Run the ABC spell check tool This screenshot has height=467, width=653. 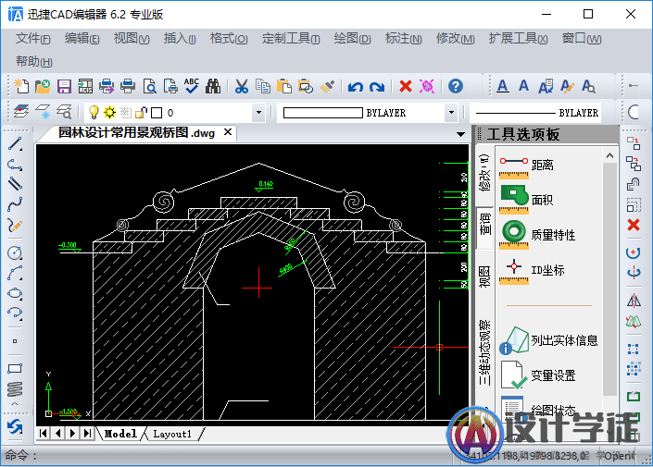click(x=192, y=86)
